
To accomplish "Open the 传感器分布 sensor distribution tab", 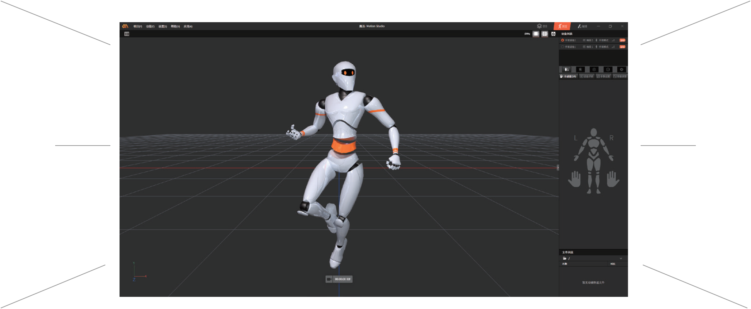I will [x=568, y=77].
